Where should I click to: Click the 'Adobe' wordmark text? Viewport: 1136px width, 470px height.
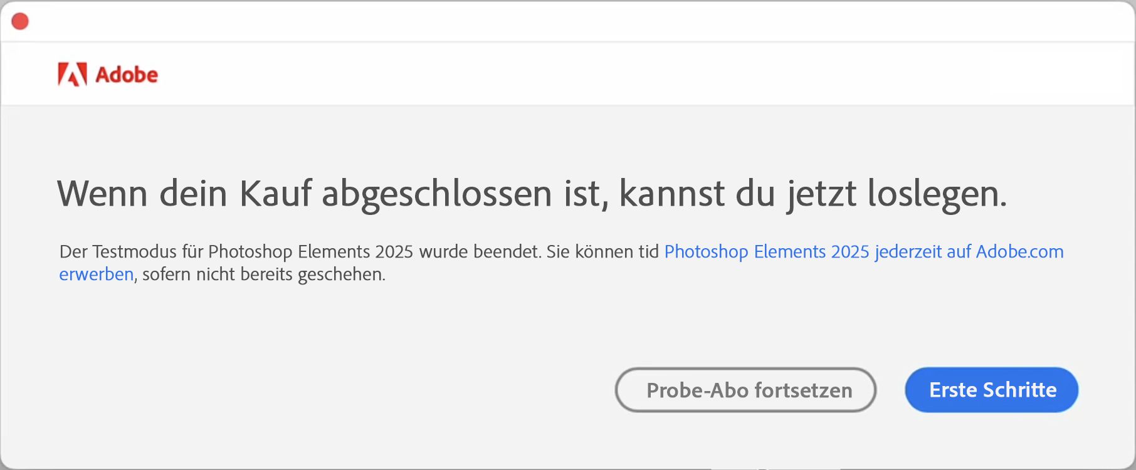pos(127,75)
